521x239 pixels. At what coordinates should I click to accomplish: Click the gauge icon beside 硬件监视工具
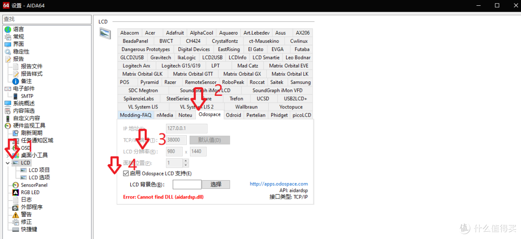coord(8,125)
